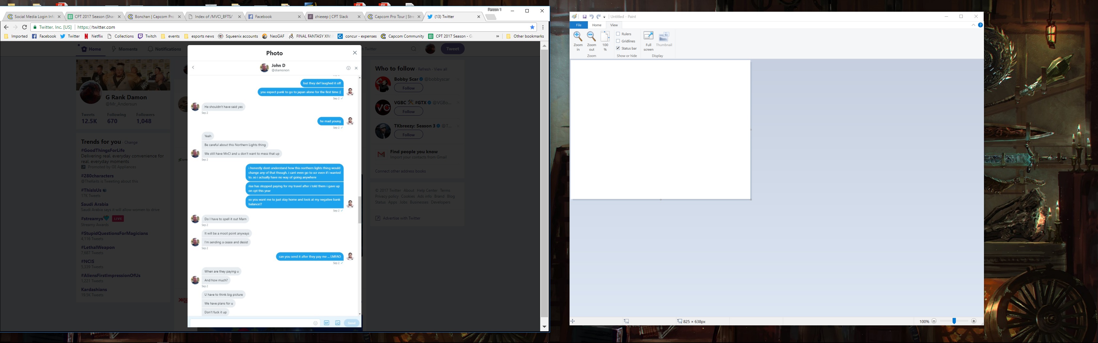Open the Notifications link on Twitter
This screenshot has width=1098, height=343.
pos(164,49)
